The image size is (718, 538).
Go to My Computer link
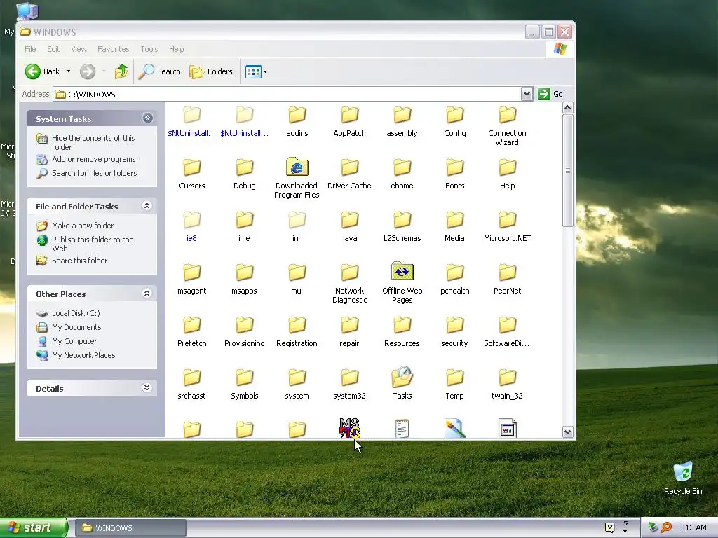[x=74, y=341]
